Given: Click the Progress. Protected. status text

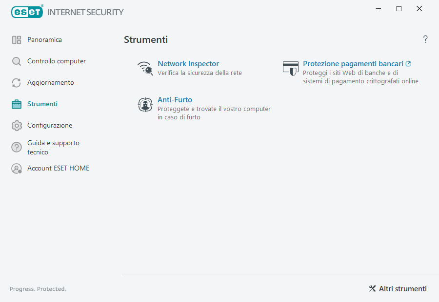Looking at the screenshot, I should point(38,288).
